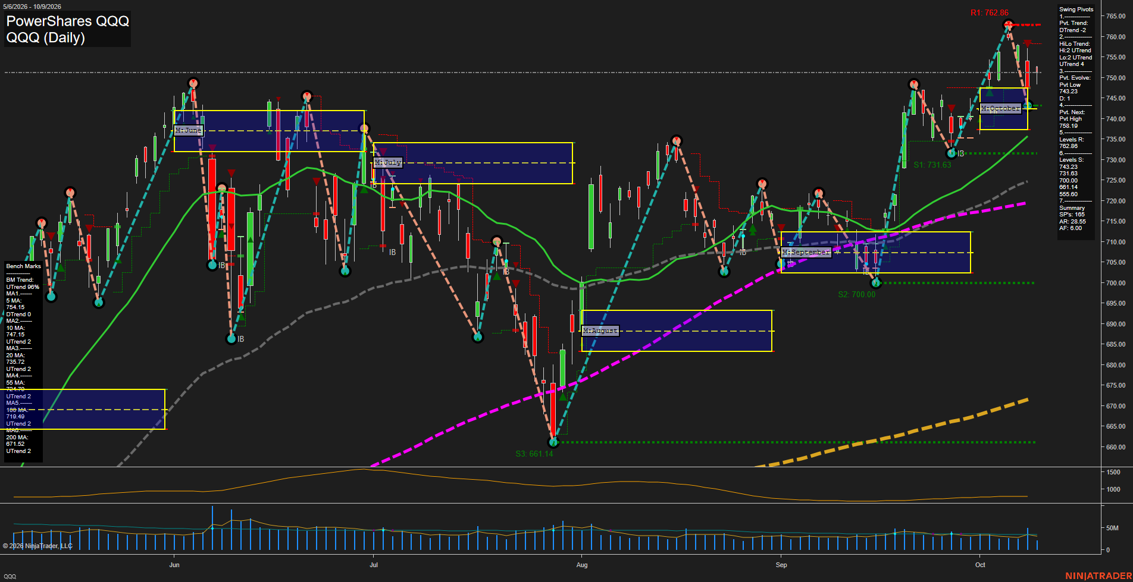1133x582 pixels.
Task: Click the Bench Marks panel heading
Action: [x=24, y=266]
